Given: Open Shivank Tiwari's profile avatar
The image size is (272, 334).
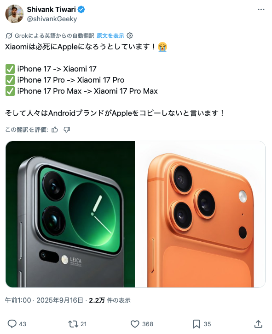Looking at the screenshot, I should coord(14,14).
